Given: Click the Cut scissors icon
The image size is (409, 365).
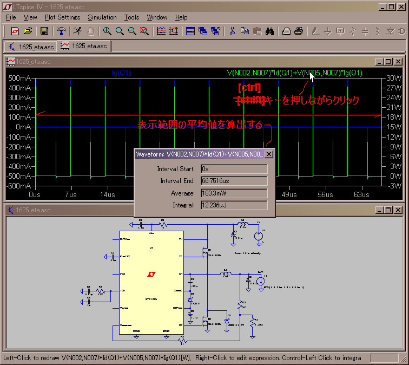Looking at the screenshot, I should (232, 31).
